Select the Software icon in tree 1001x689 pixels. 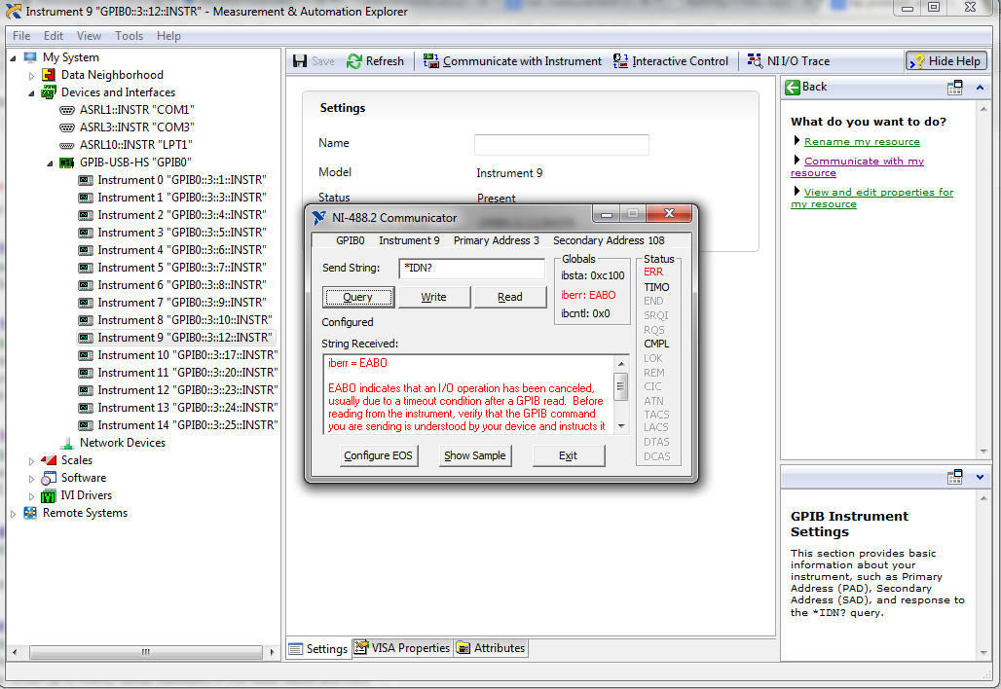click(x=49, y=478)
